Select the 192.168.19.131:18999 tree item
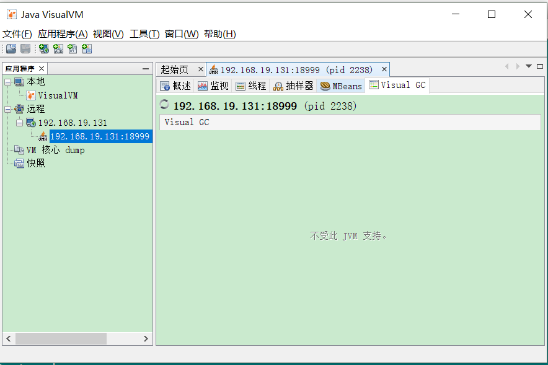This screenshot has height=365, width=548. 100,136
